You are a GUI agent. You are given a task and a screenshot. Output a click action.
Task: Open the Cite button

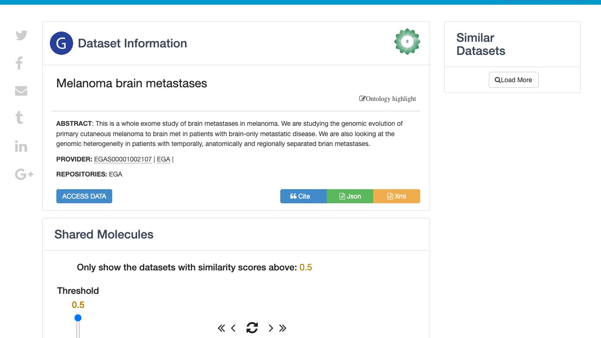[x=303, y=196]
